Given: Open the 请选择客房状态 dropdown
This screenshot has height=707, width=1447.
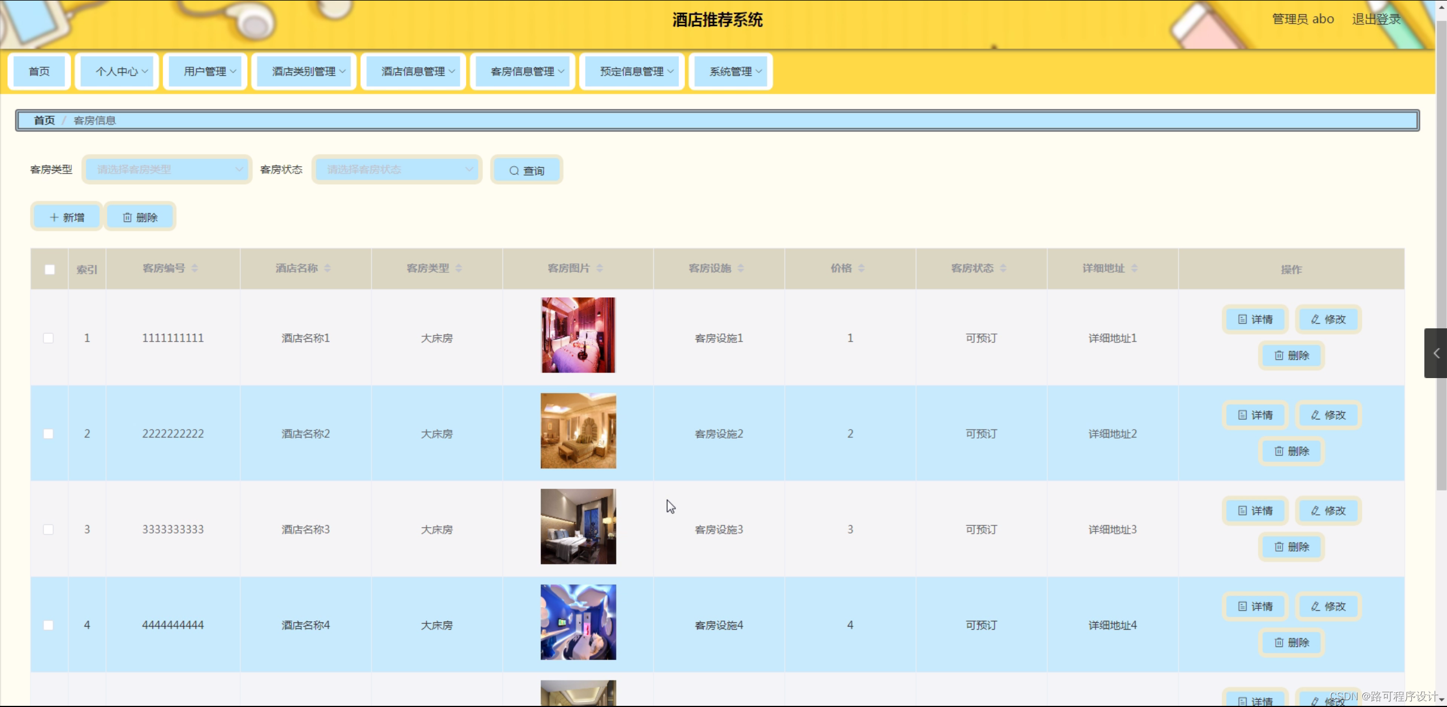Looking at the screenshot, I should click(x=397, y=169).
